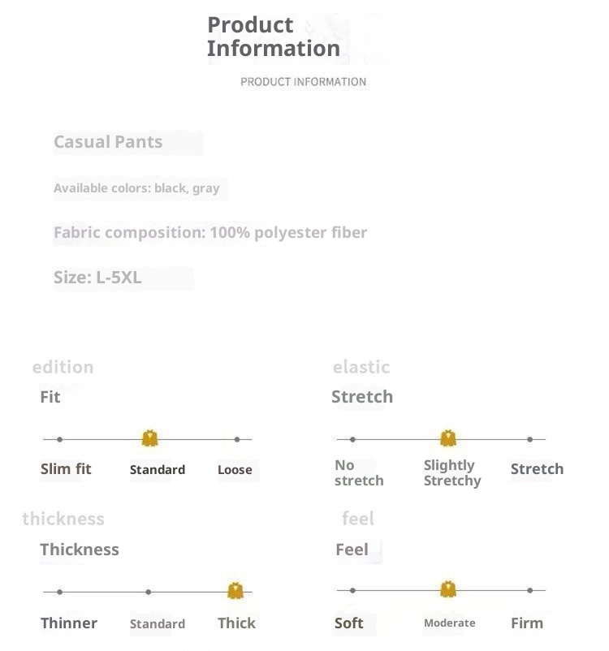Select the Stretch dot at scale end

click(x=530, y=439)
